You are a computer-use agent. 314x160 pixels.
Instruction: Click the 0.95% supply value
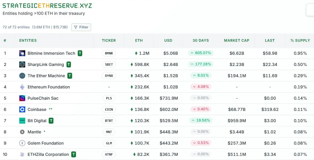point(300,53)
